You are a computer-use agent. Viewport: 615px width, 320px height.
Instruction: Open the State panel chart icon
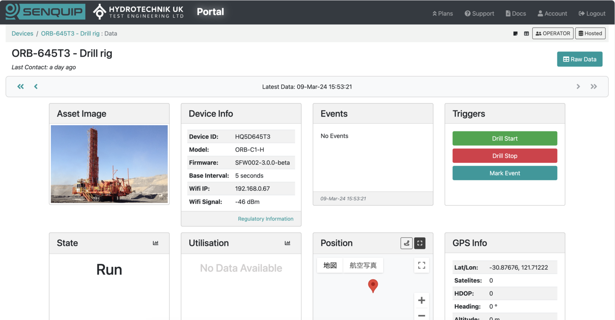(x=155, y=243)
